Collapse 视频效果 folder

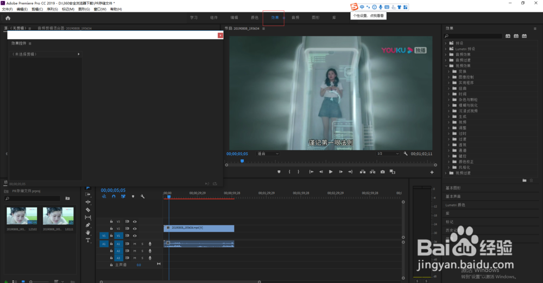point(446,66)
